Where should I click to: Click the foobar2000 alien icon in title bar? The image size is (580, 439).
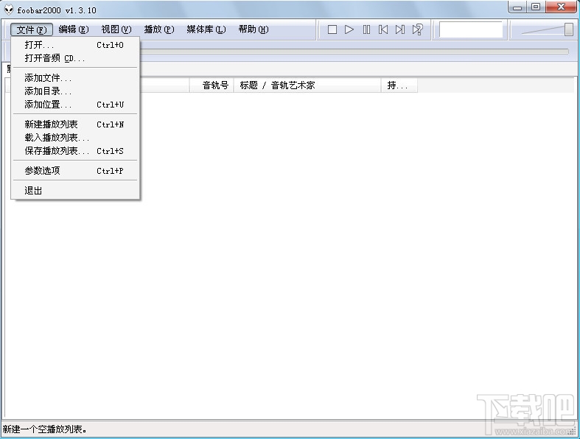9,10
